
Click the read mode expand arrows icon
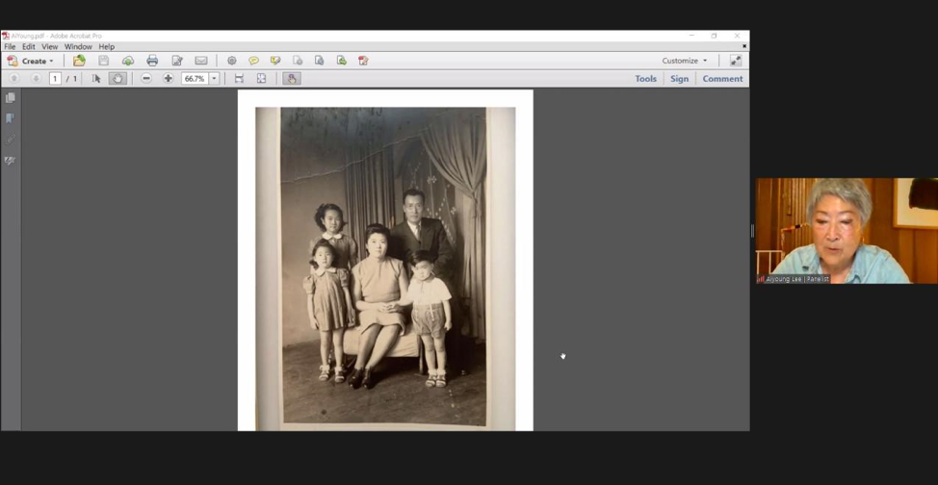coord(735,61)
